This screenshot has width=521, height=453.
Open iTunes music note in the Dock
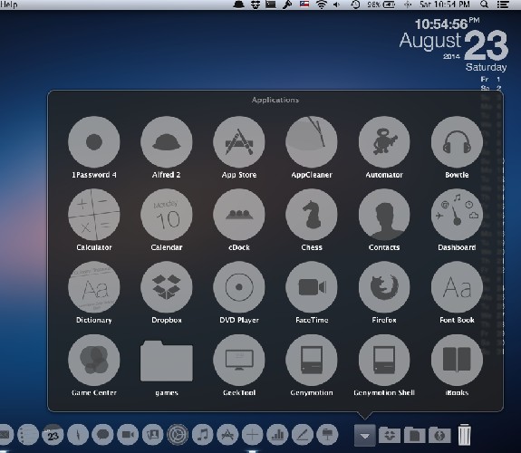(203, 434)
